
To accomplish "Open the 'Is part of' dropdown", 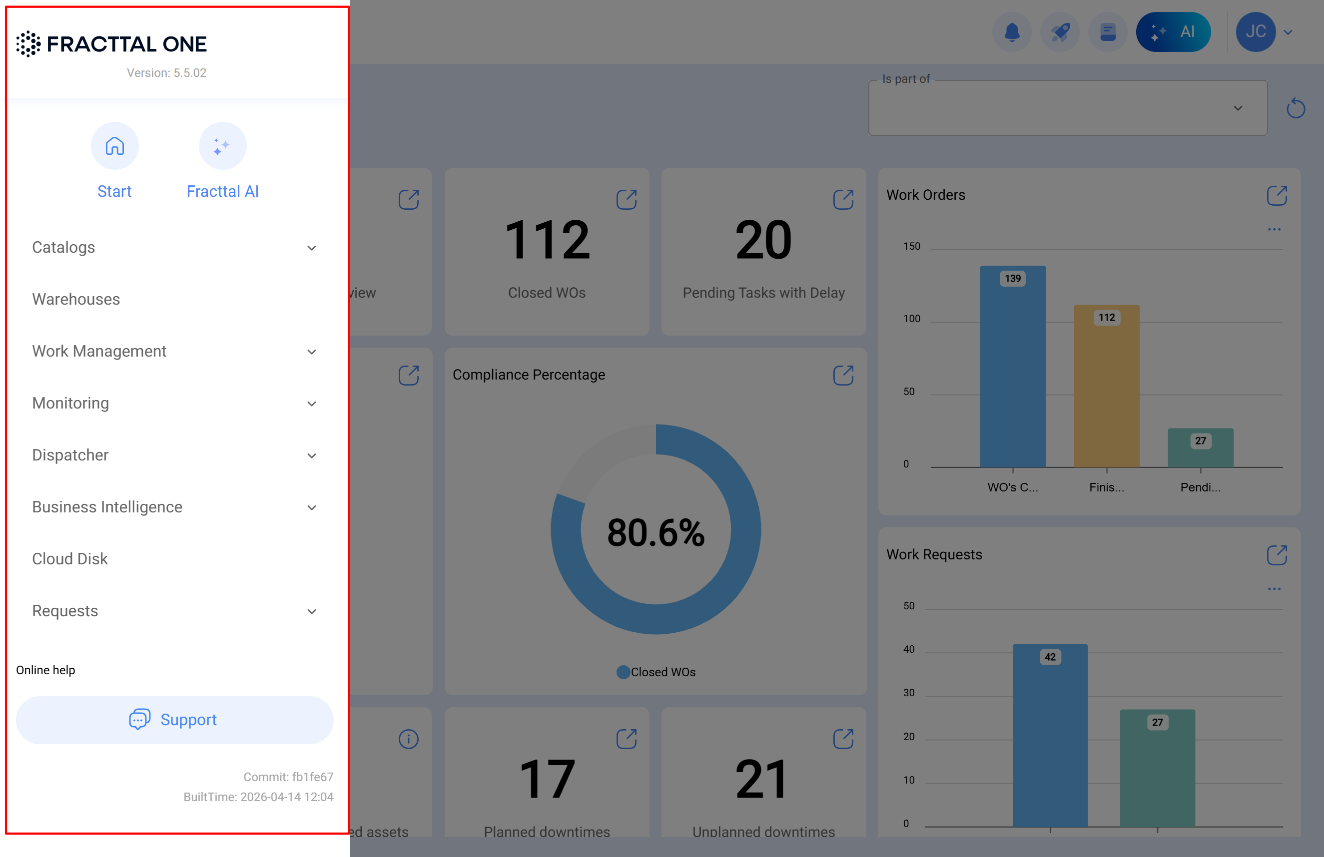I will [1068, 108].
